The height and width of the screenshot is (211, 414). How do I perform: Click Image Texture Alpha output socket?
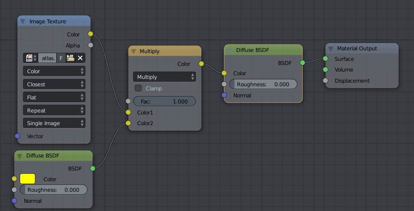tap(90, 45)
